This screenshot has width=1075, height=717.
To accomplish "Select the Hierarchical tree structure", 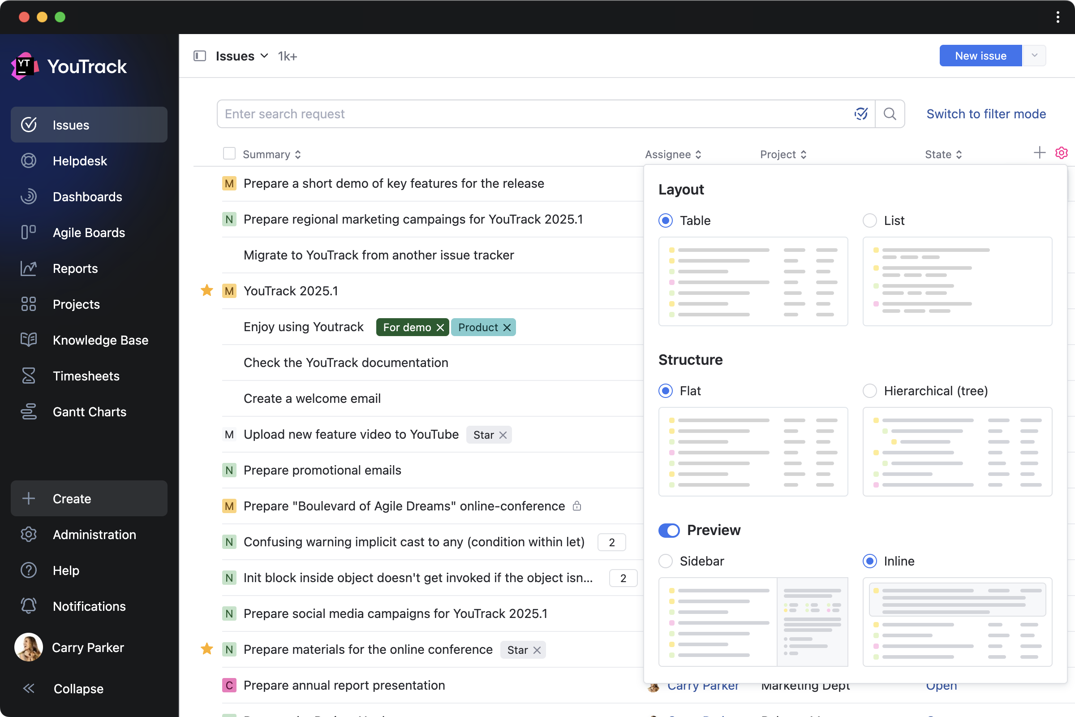I will 870,390.
